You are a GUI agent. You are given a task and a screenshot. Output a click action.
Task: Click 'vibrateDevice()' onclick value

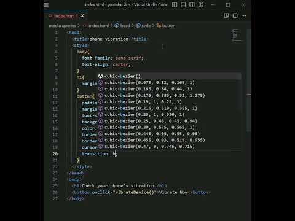coord(135,192)
